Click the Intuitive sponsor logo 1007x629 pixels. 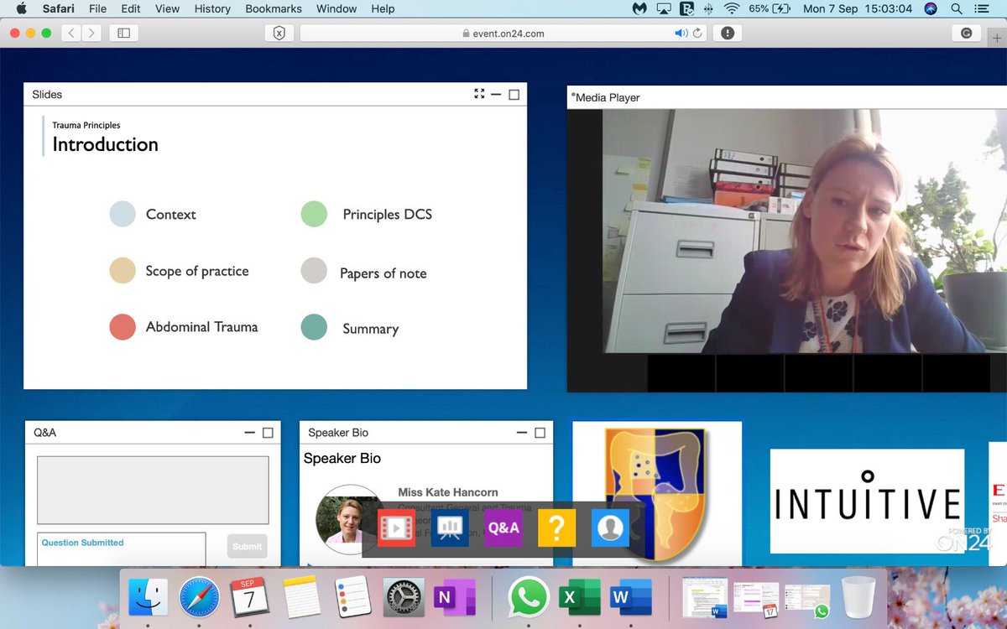pyautogui.click(x=867, y=501)
